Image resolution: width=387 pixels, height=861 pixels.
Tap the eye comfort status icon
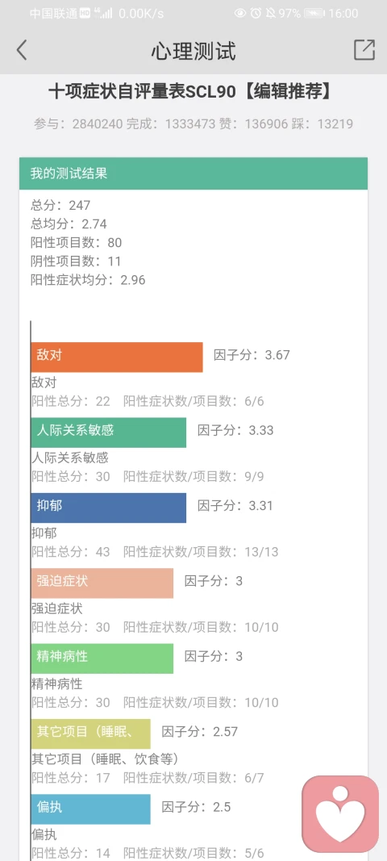coord(240,14)
